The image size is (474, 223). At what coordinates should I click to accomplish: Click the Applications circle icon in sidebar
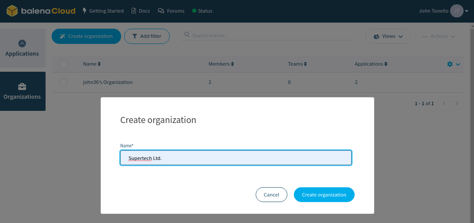pyautogui.click(x=22, y=43)
